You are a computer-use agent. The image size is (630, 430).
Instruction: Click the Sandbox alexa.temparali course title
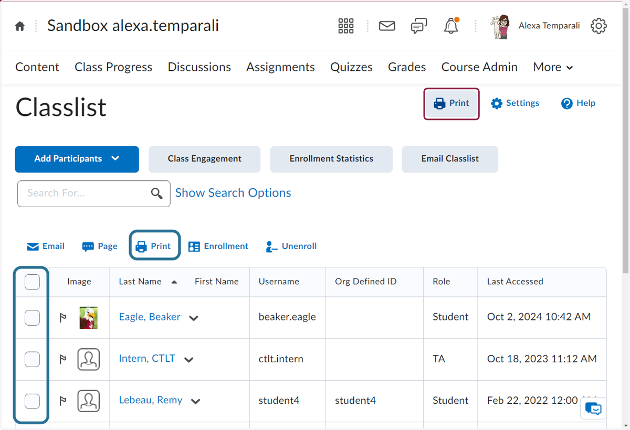point(133,25)
